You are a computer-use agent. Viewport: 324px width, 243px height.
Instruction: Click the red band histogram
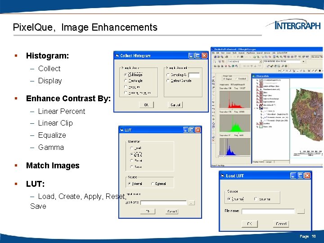tap(235, 99)
